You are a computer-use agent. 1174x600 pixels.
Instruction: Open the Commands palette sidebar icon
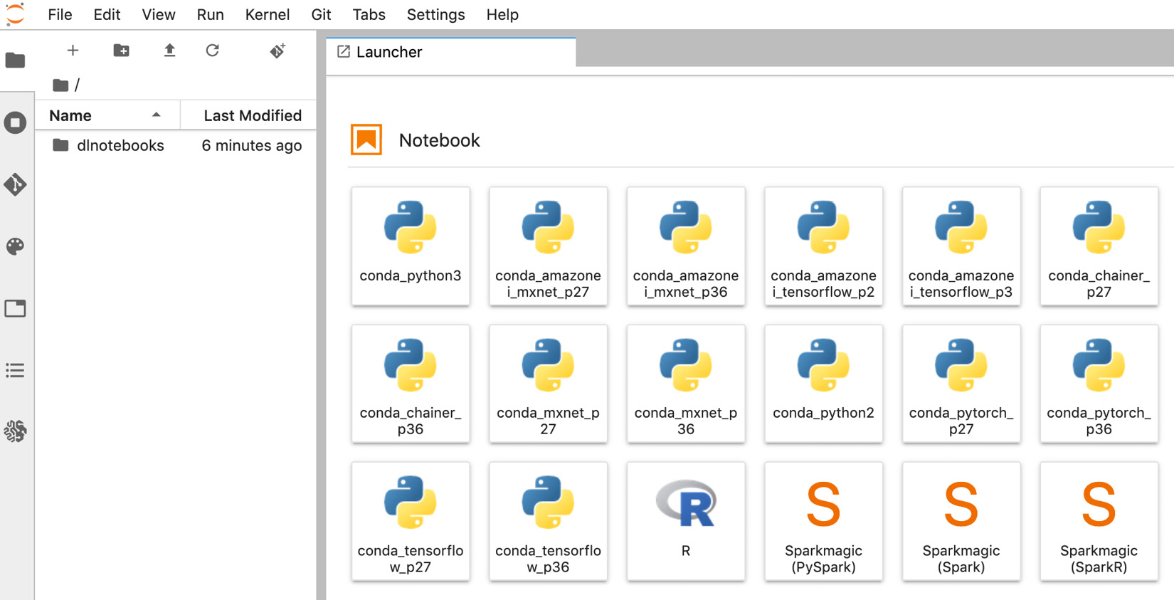coord(15,246)
